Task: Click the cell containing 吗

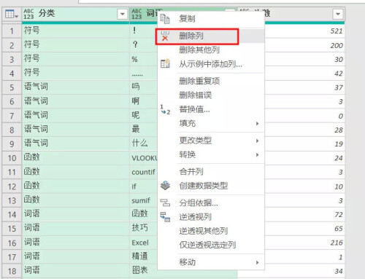Action: tap(144, 87)
